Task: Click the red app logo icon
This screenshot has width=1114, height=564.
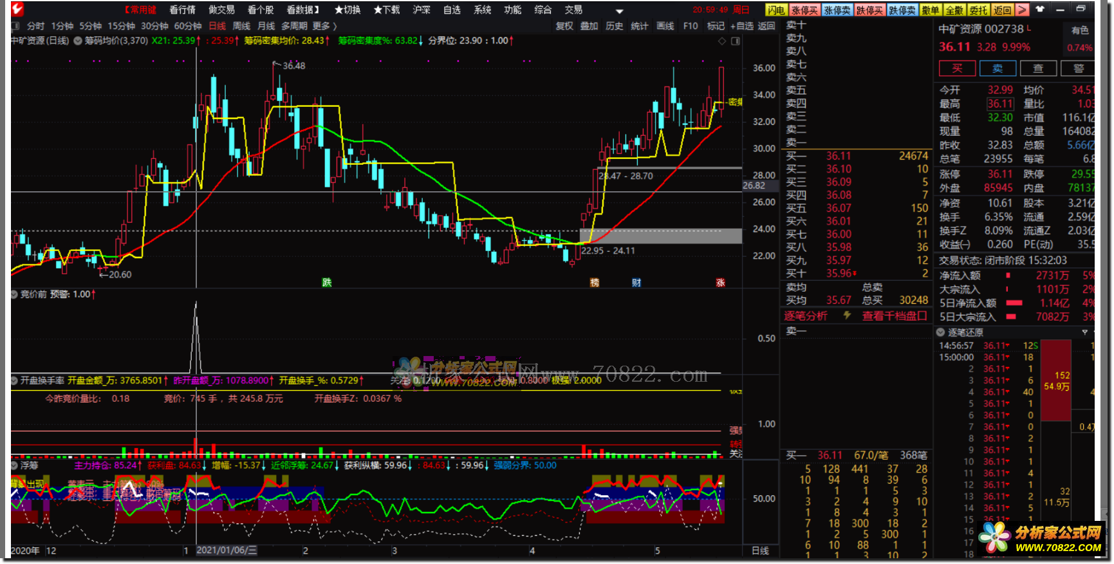Action: (x=17, y=10)
